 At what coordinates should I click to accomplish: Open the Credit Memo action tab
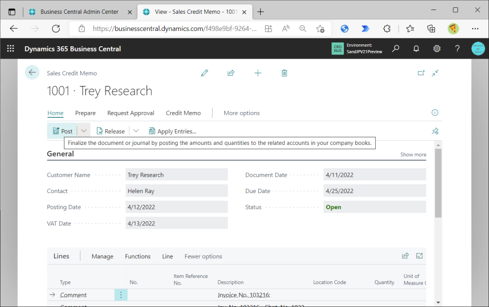pyautogui.click(x=183, y=113)
